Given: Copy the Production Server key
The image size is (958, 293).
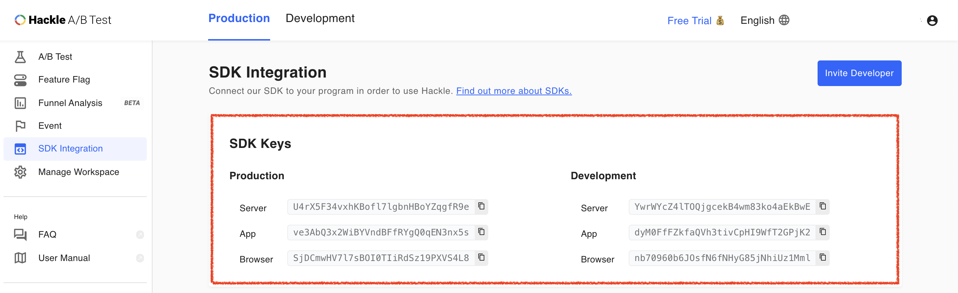Looking at the screenshot, I should click(481, 206).
